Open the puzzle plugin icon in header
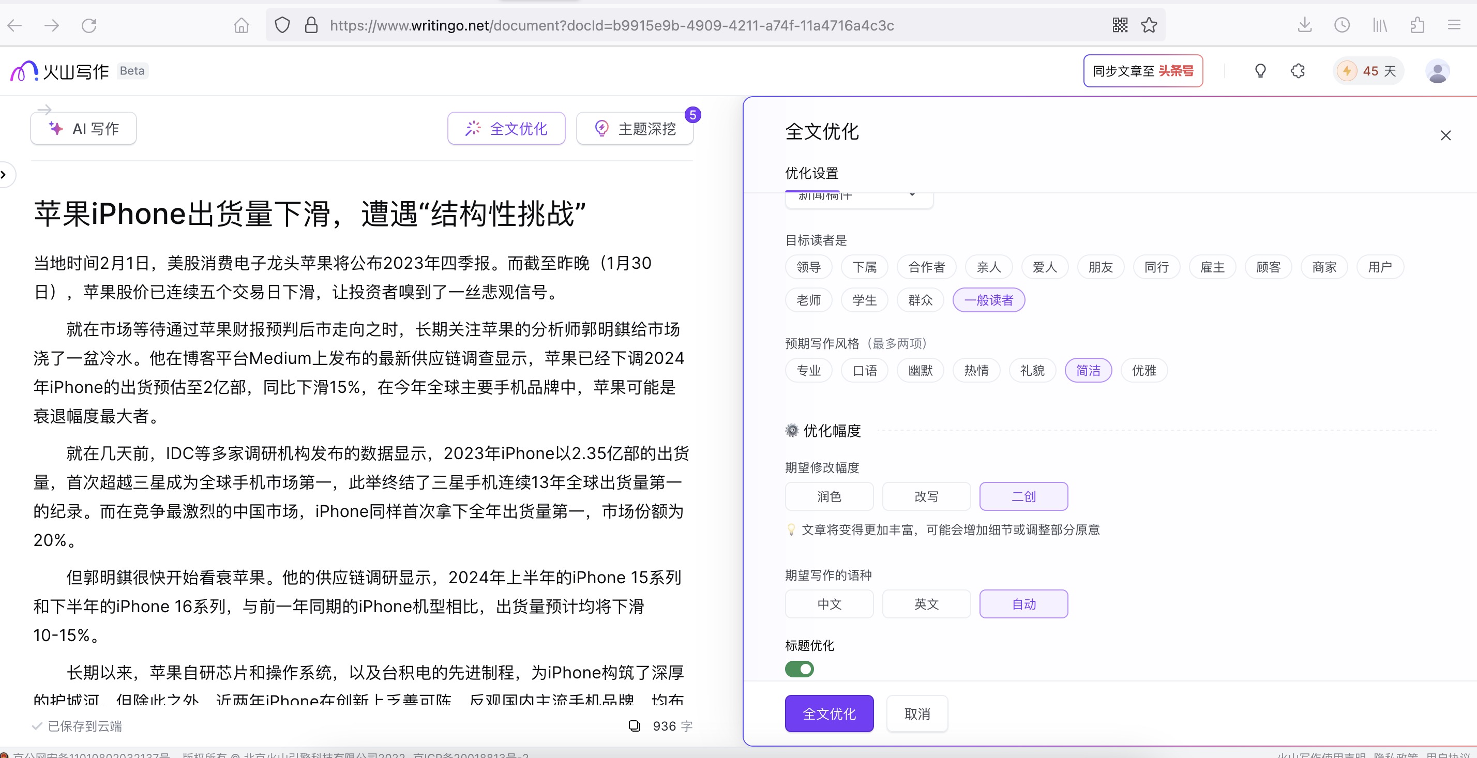The image size is (1477, 758). pos(1298,71)
